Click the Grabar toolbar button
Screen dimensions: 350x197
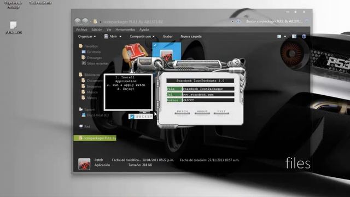point(168,37)
